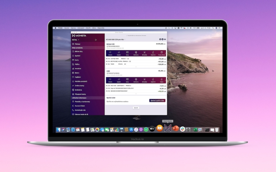
Task: Click the Zaplatit icon for the Běžák CZK account
Action: point(119,52)
